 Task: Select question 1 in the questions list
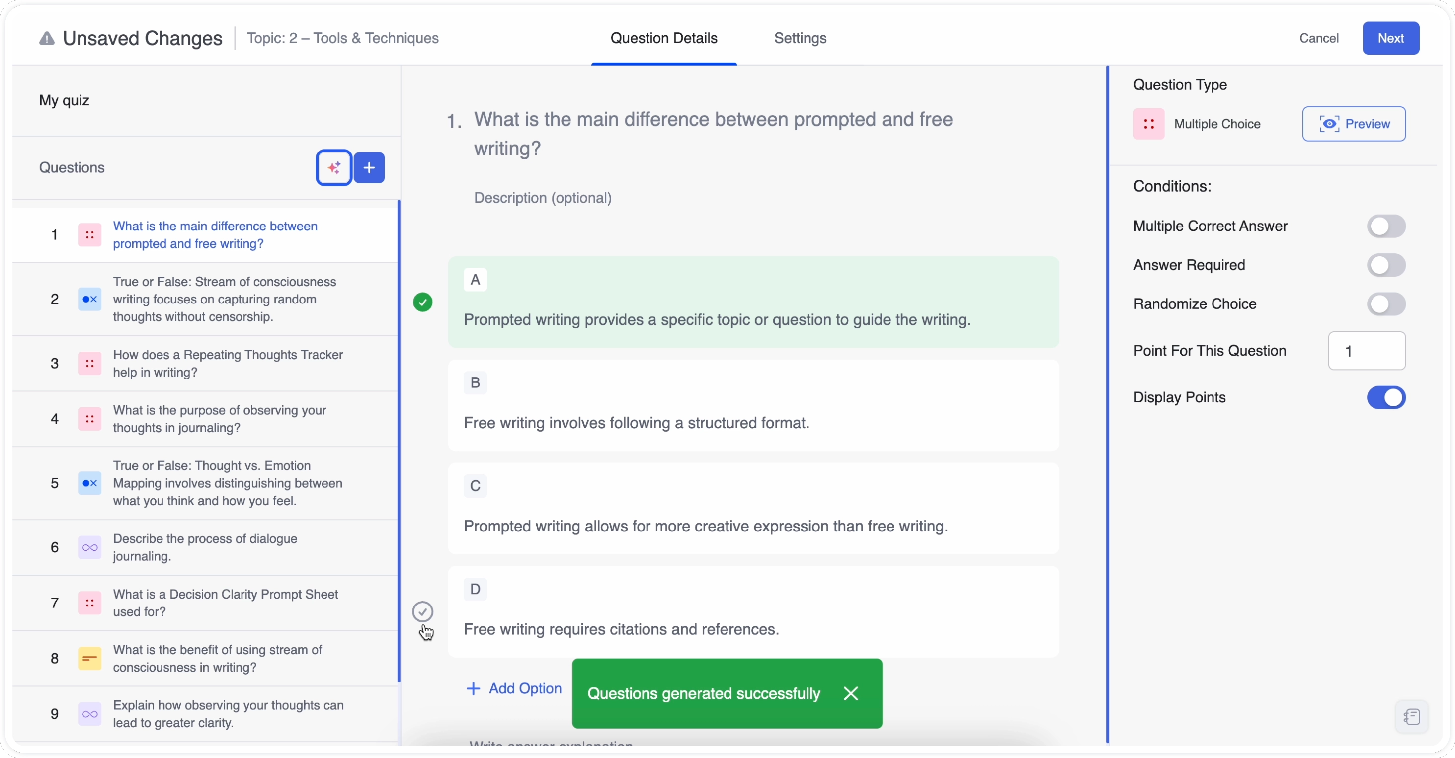(205, 235)
